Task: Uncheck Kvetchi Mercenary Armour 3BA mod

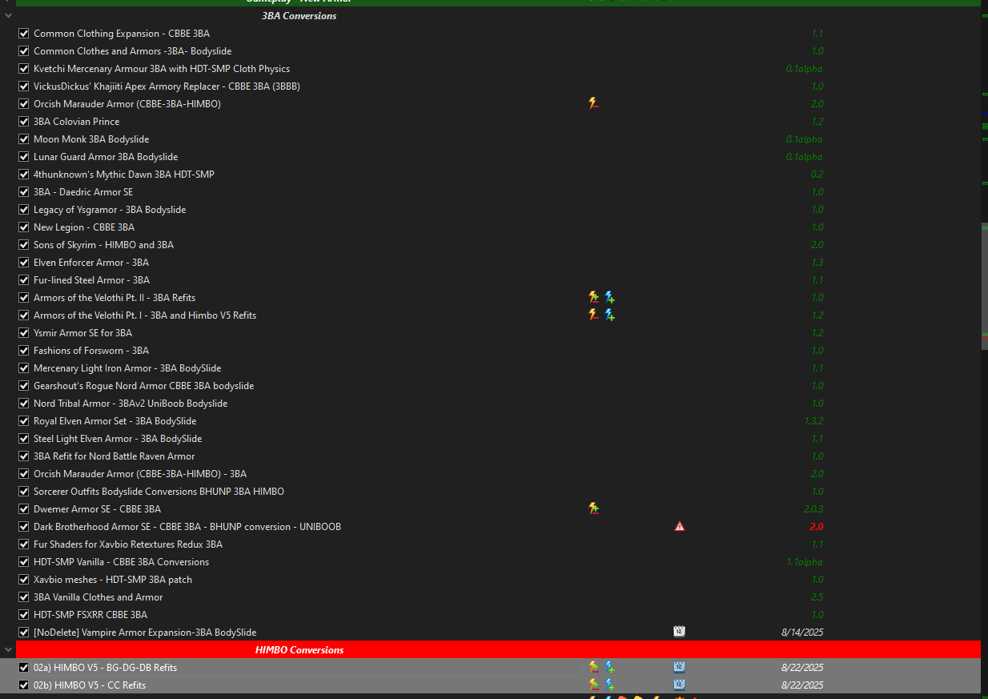Action: [x=24, y=69]
